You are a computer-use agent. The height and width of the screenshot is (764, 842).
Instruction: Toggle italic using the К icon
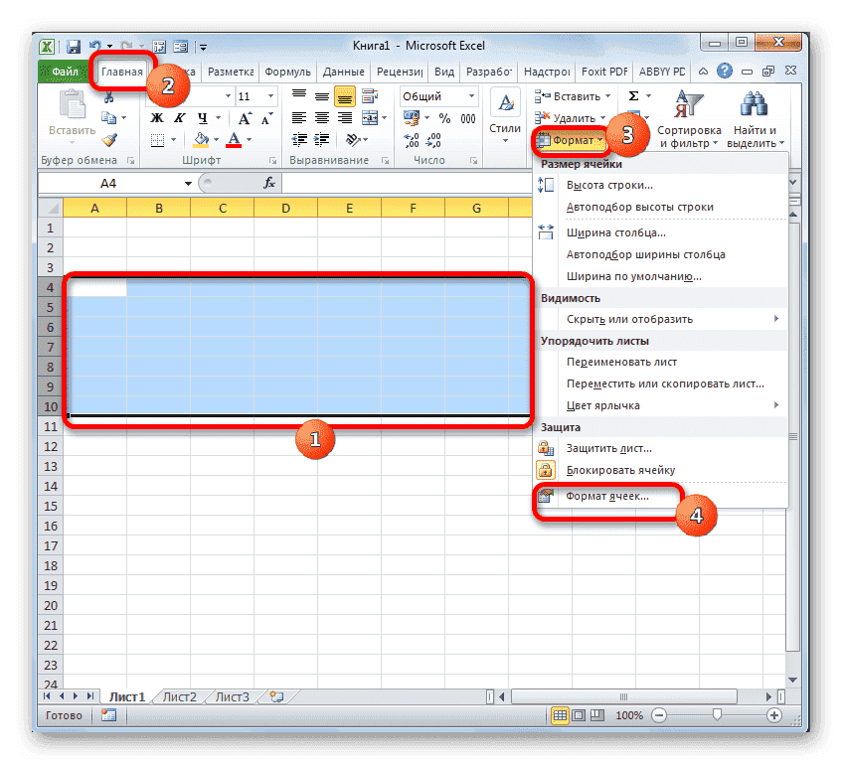point(179,116)
